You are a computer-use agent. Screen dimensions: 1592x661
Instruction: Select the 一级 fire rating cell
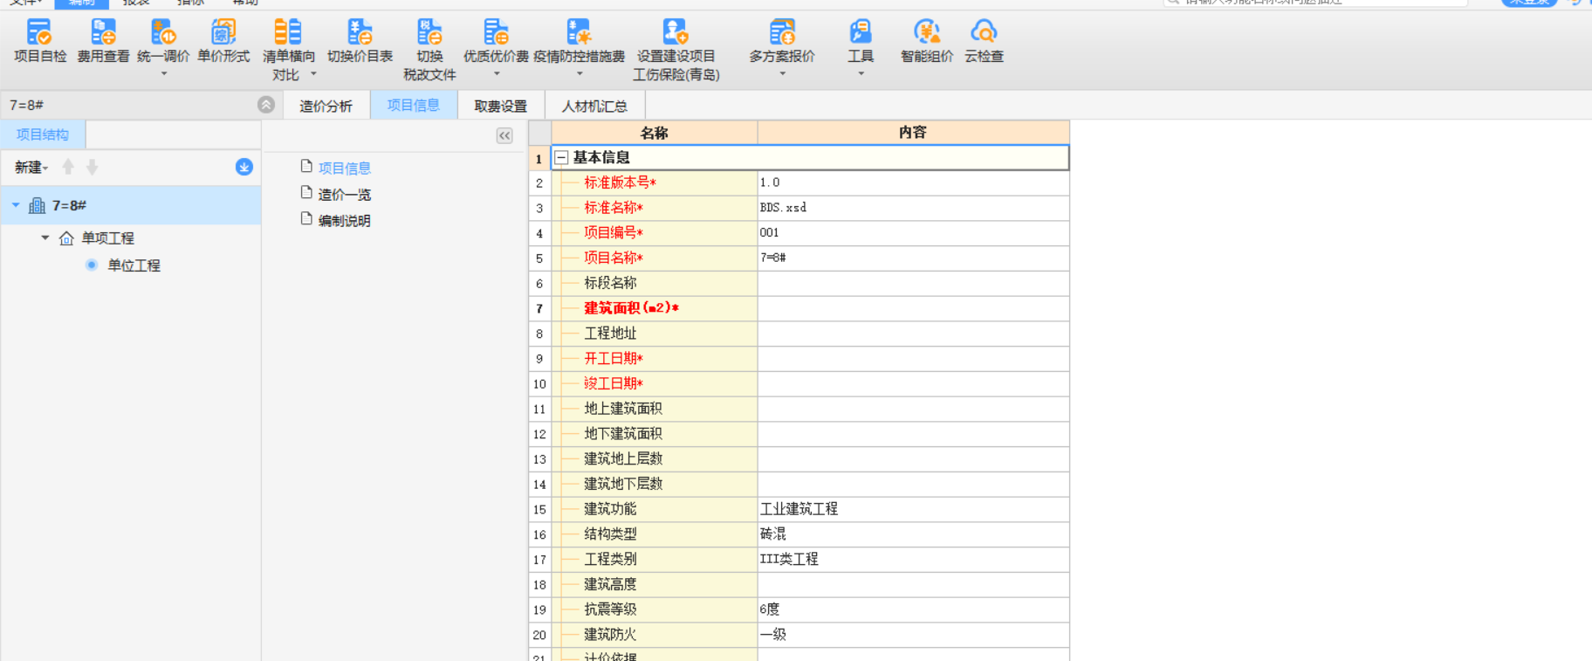coord(913,635)
